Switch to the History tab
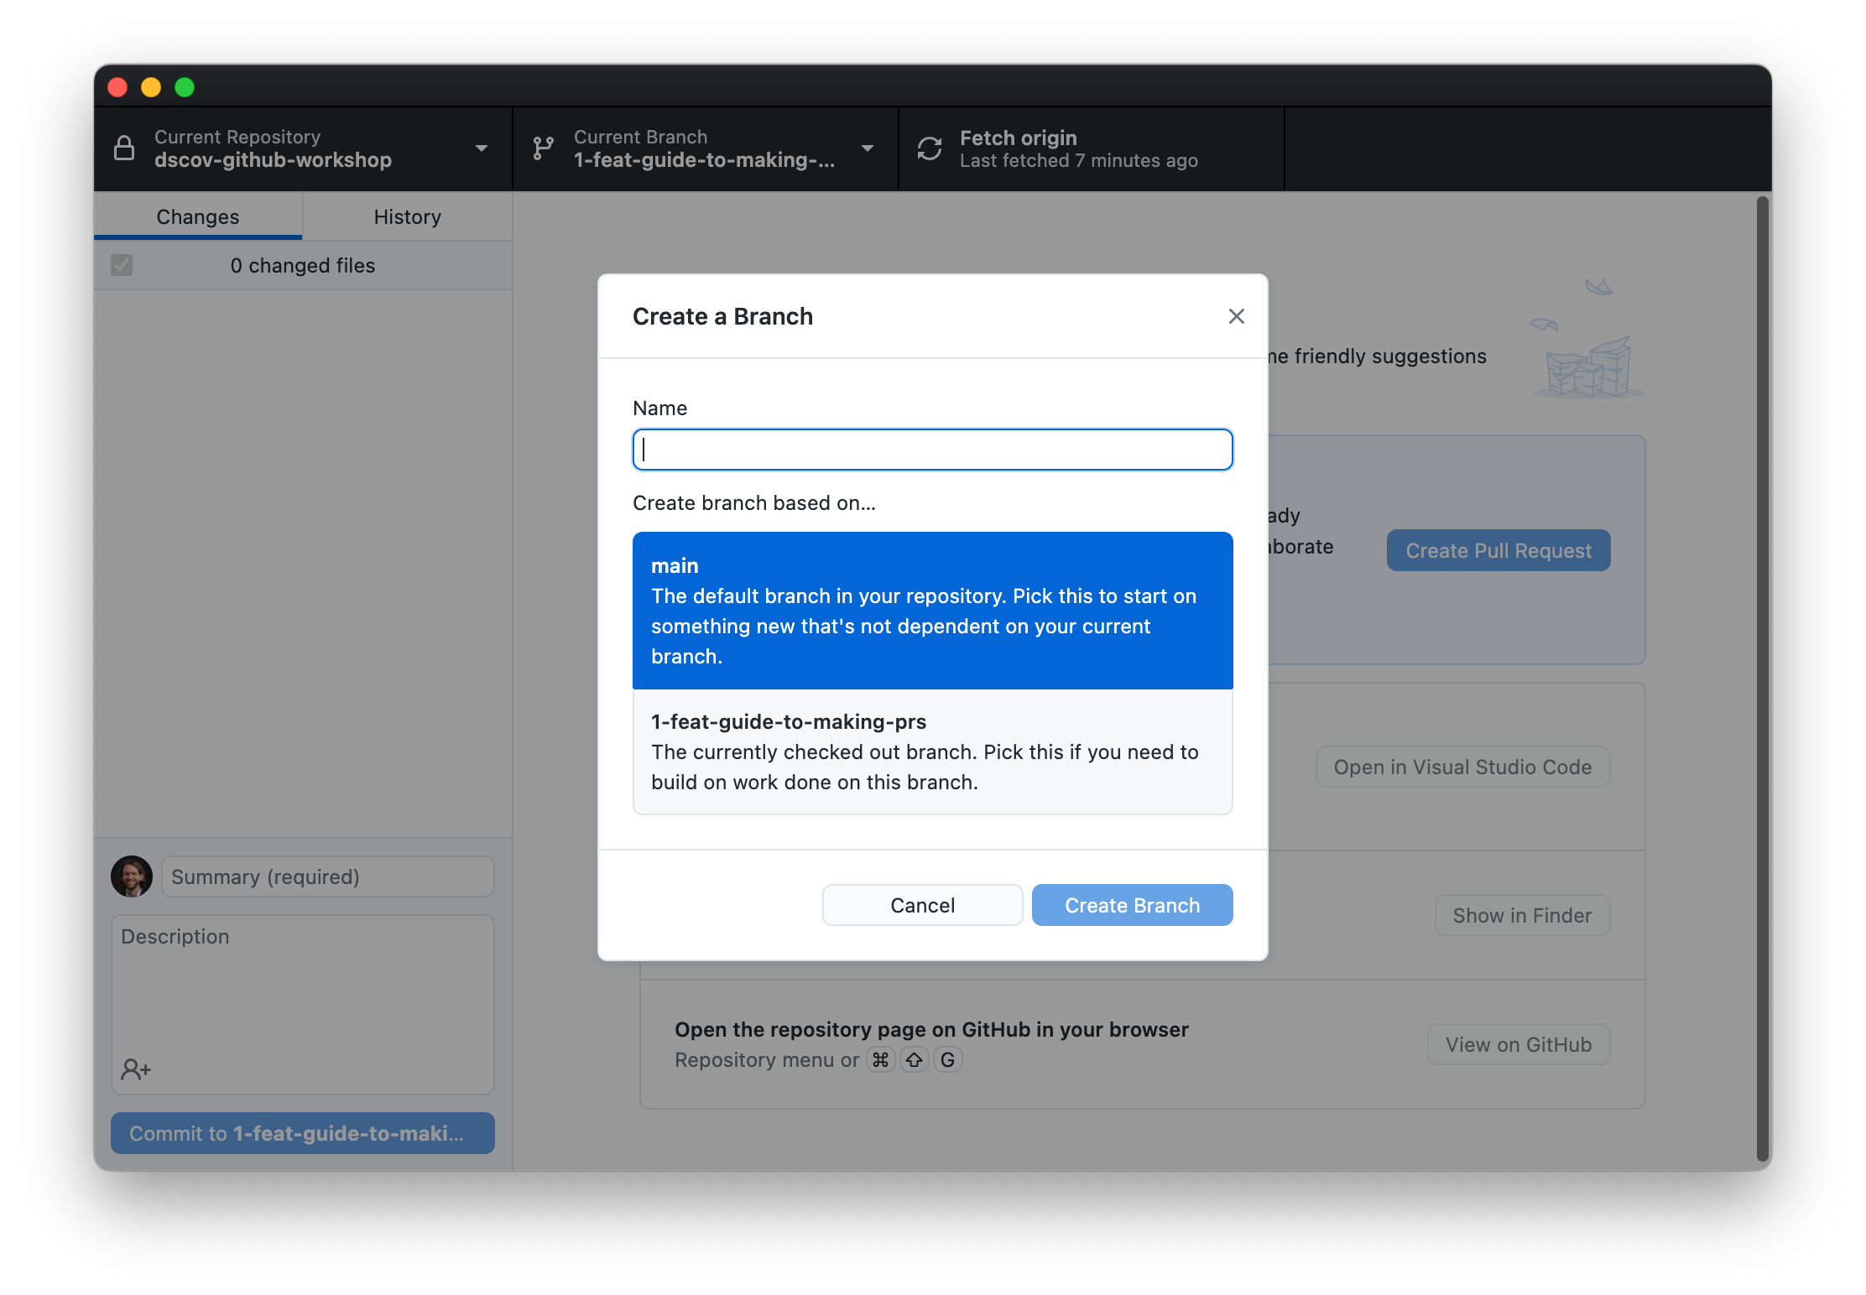 tap(407, 216)
